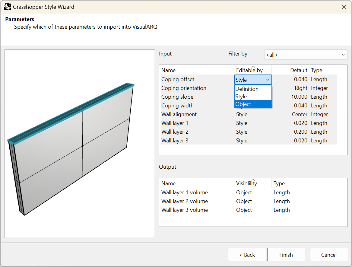This screenshot has height=267, width=352.
Task: Click the Right default value of Coping orientation
Action: [x=301, y=88]
